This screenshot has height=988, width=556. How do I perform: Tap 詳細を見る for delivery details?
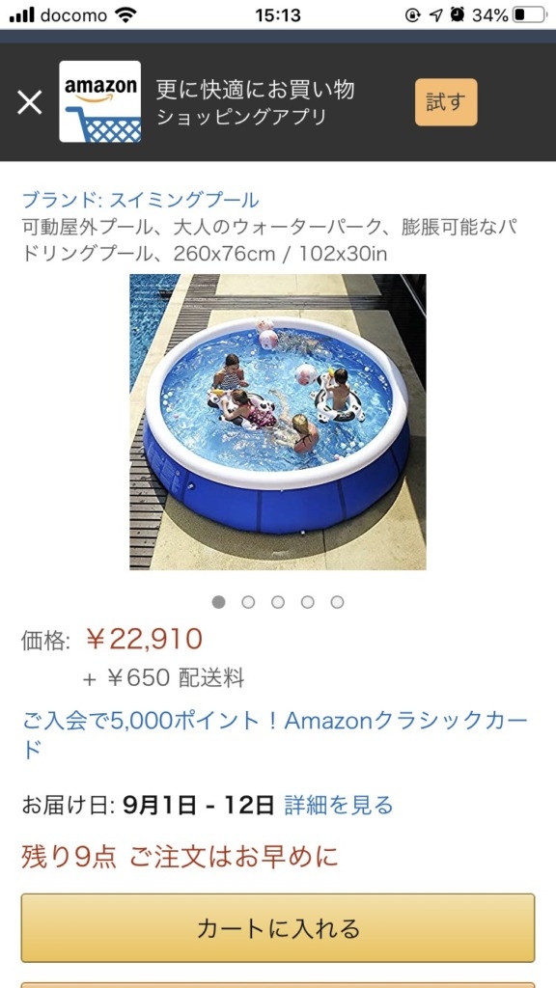[339, 805]
